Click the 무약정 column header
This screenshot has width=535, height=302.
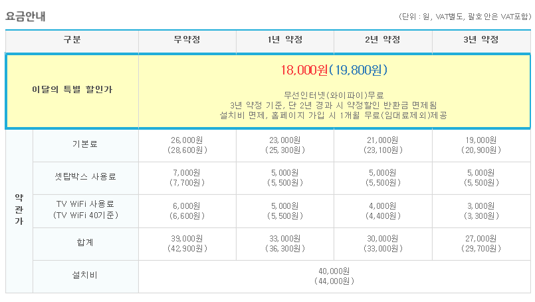click(187, 41)
